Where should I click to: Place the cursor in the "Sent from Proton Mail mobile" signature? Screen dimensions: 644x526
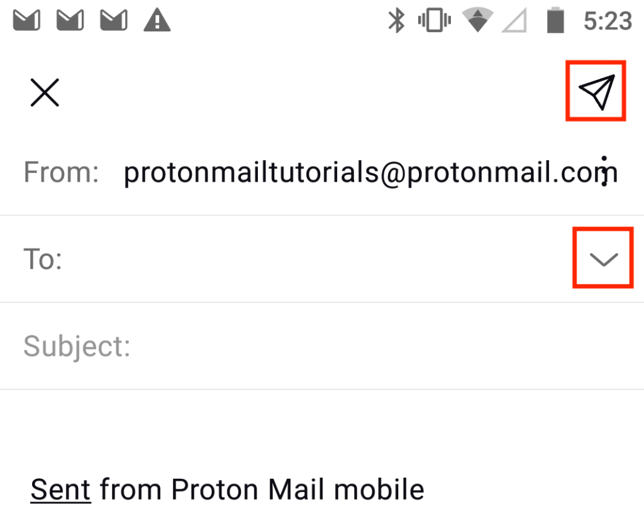pos(228,489)
